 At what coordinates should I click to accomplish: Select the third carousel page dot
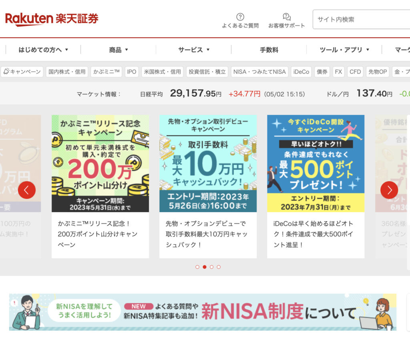point(211,267)
